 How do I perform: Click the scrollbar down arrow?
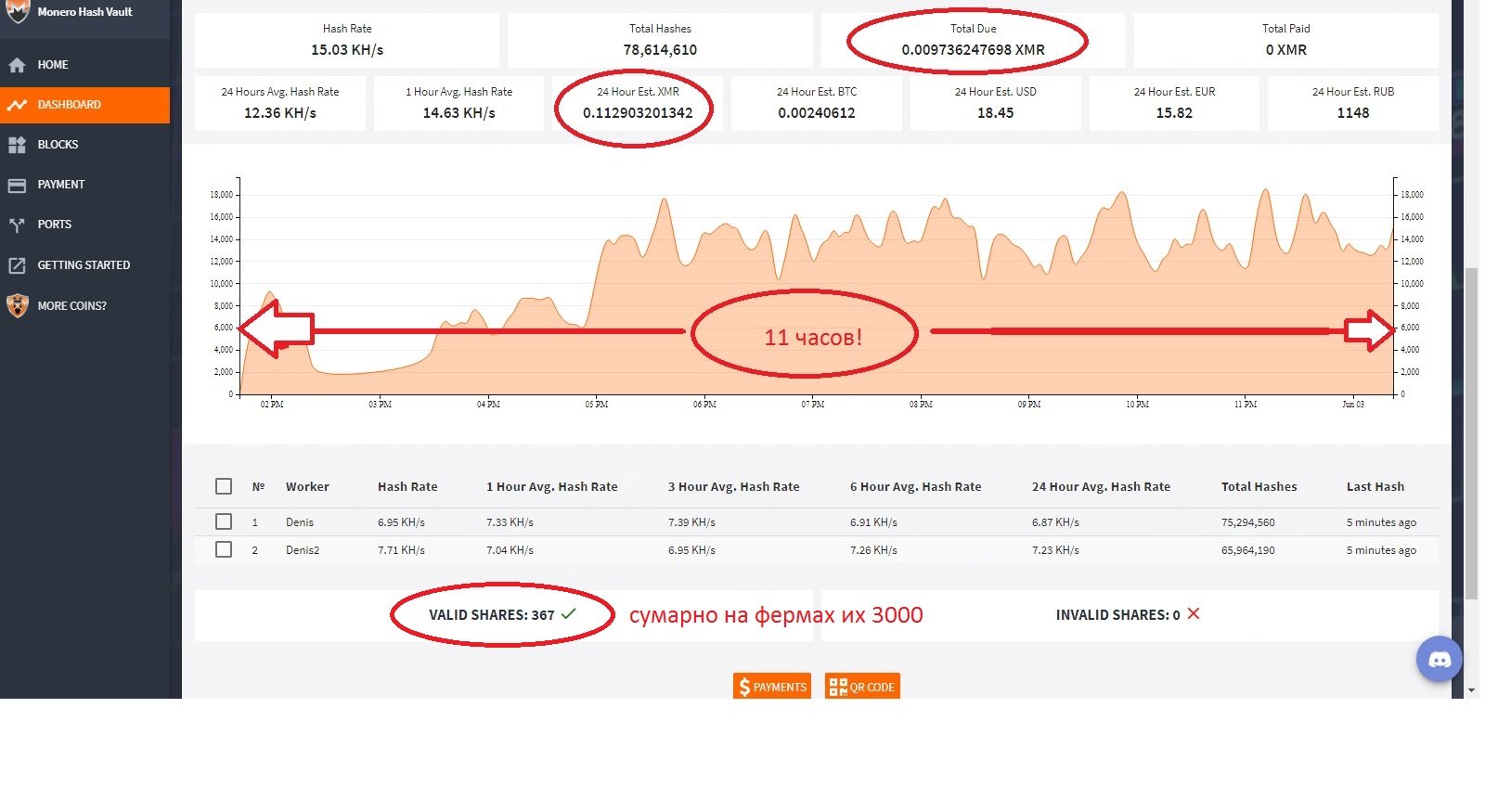[x=1471, y=690]
